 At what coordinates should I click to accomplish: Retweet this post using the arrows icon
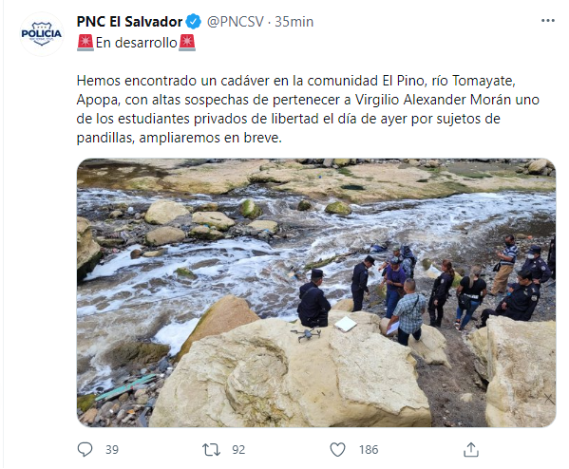[x=211, y=450]
